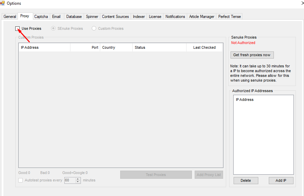This screenshot has width=304, height=196.
Task: Sort by IP Address column header
Action: click(x=44, y=47)
